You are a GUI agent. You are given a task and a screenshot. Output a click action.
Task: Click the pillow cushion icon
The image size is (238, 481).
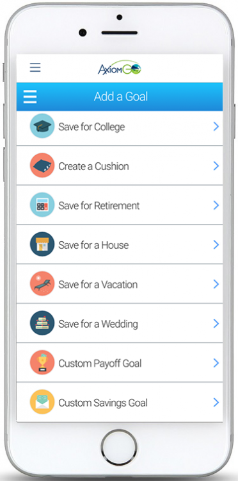(42, 165)
